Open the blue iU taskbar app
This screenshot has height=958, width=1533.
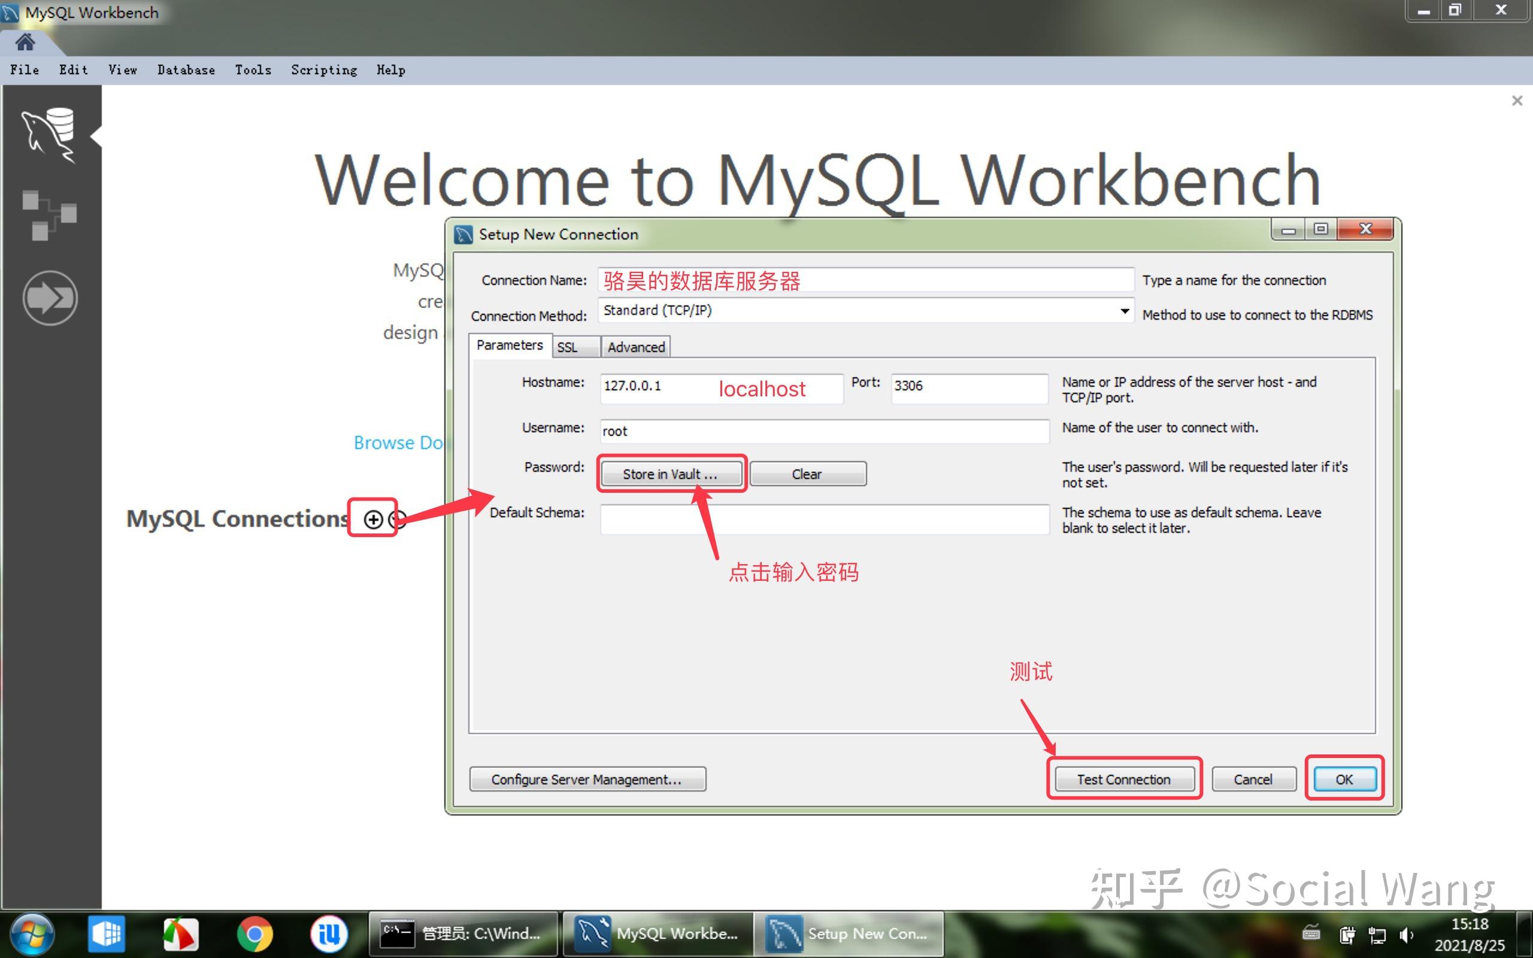(x=329, y=934)
